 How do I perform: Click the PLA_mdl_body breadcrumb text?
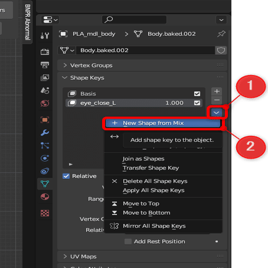[x=94, y=34]
